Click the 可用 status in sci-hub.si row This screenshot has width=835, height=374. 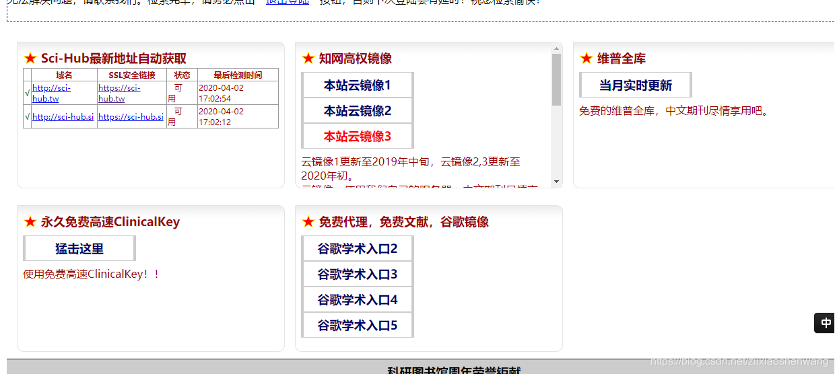(x=175, y=116)
